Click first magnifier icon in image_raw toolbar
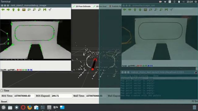This screenshot has height=111, width=198. click(156, 10)
